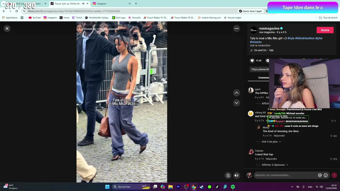Open the Applications bookmark
This screenshot has height=191, width=340.
pos(10,18)
